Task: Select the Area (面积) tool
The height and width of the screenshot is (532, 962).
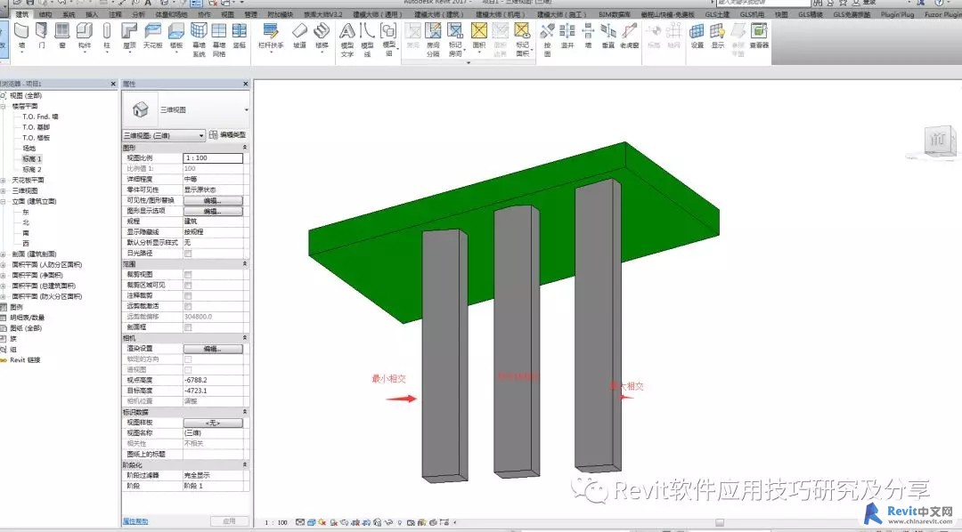Action: click(479, 35)
